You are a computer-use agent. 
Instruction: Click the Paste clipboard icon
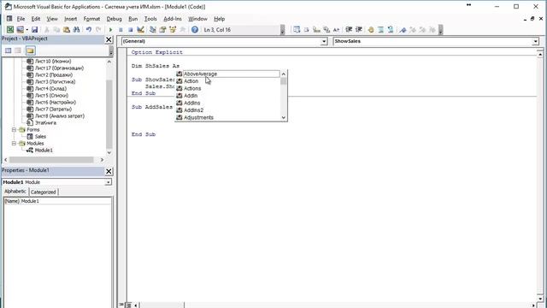67,30
